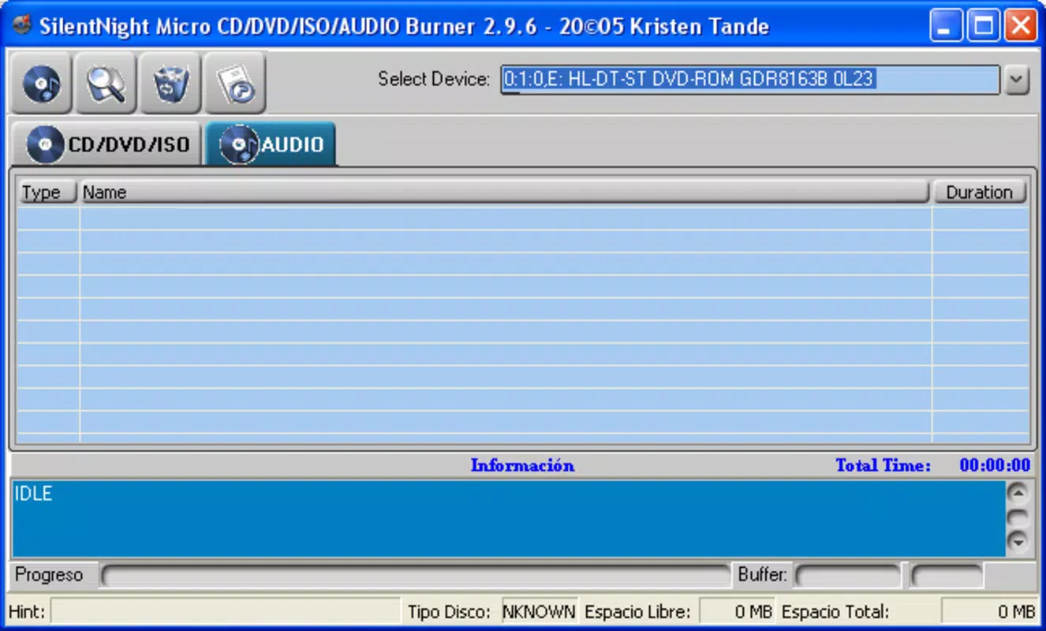Close the SilentNight burner window
This screenshot has width=1046, height=631.
pos(1020,26)
